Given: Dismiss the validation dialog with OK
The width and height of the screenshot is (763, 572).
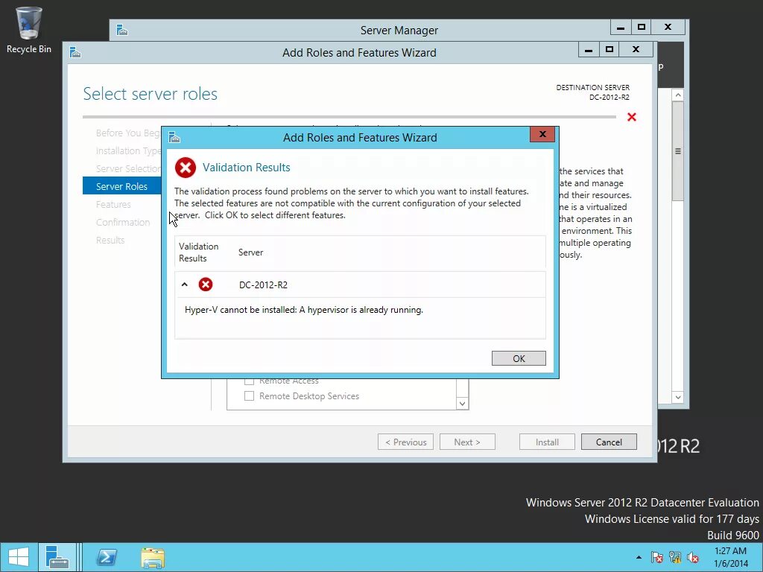Looking at the screenshot, I should (519, 358).
